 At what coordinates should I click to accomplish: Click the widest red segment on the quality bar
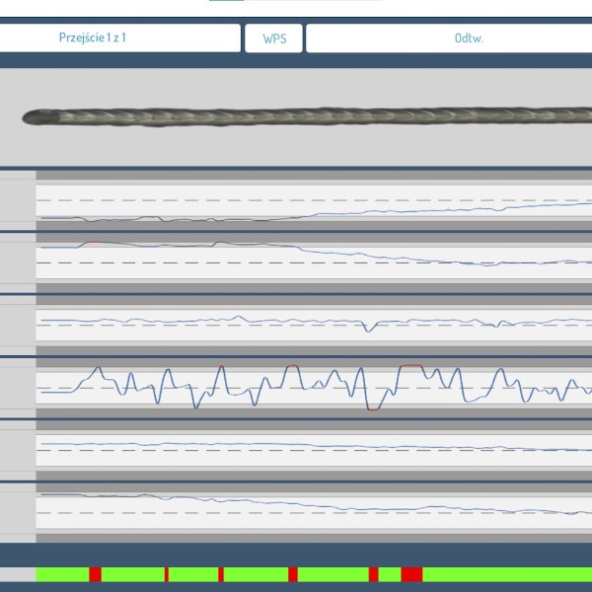point(411,574)
